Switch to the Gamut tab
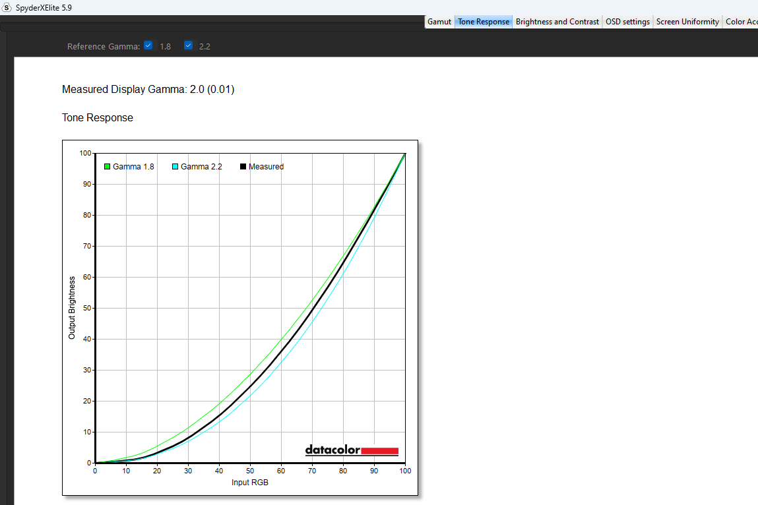The image size is (758, 505). coord(439,22)
